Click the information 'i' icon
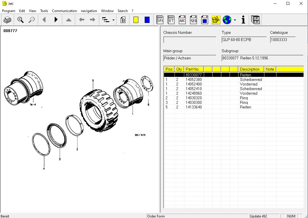Screen dimensions: 308x218 243,20
